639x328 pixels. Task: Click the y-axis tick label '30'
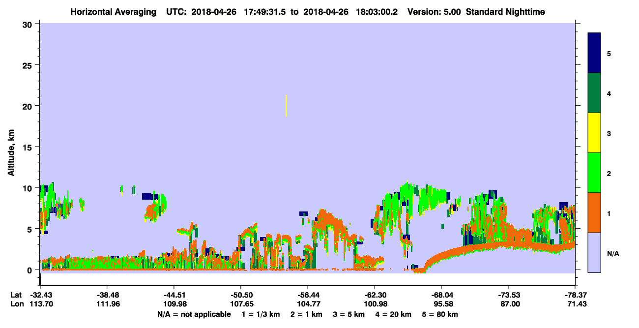[x=29, y=24]
